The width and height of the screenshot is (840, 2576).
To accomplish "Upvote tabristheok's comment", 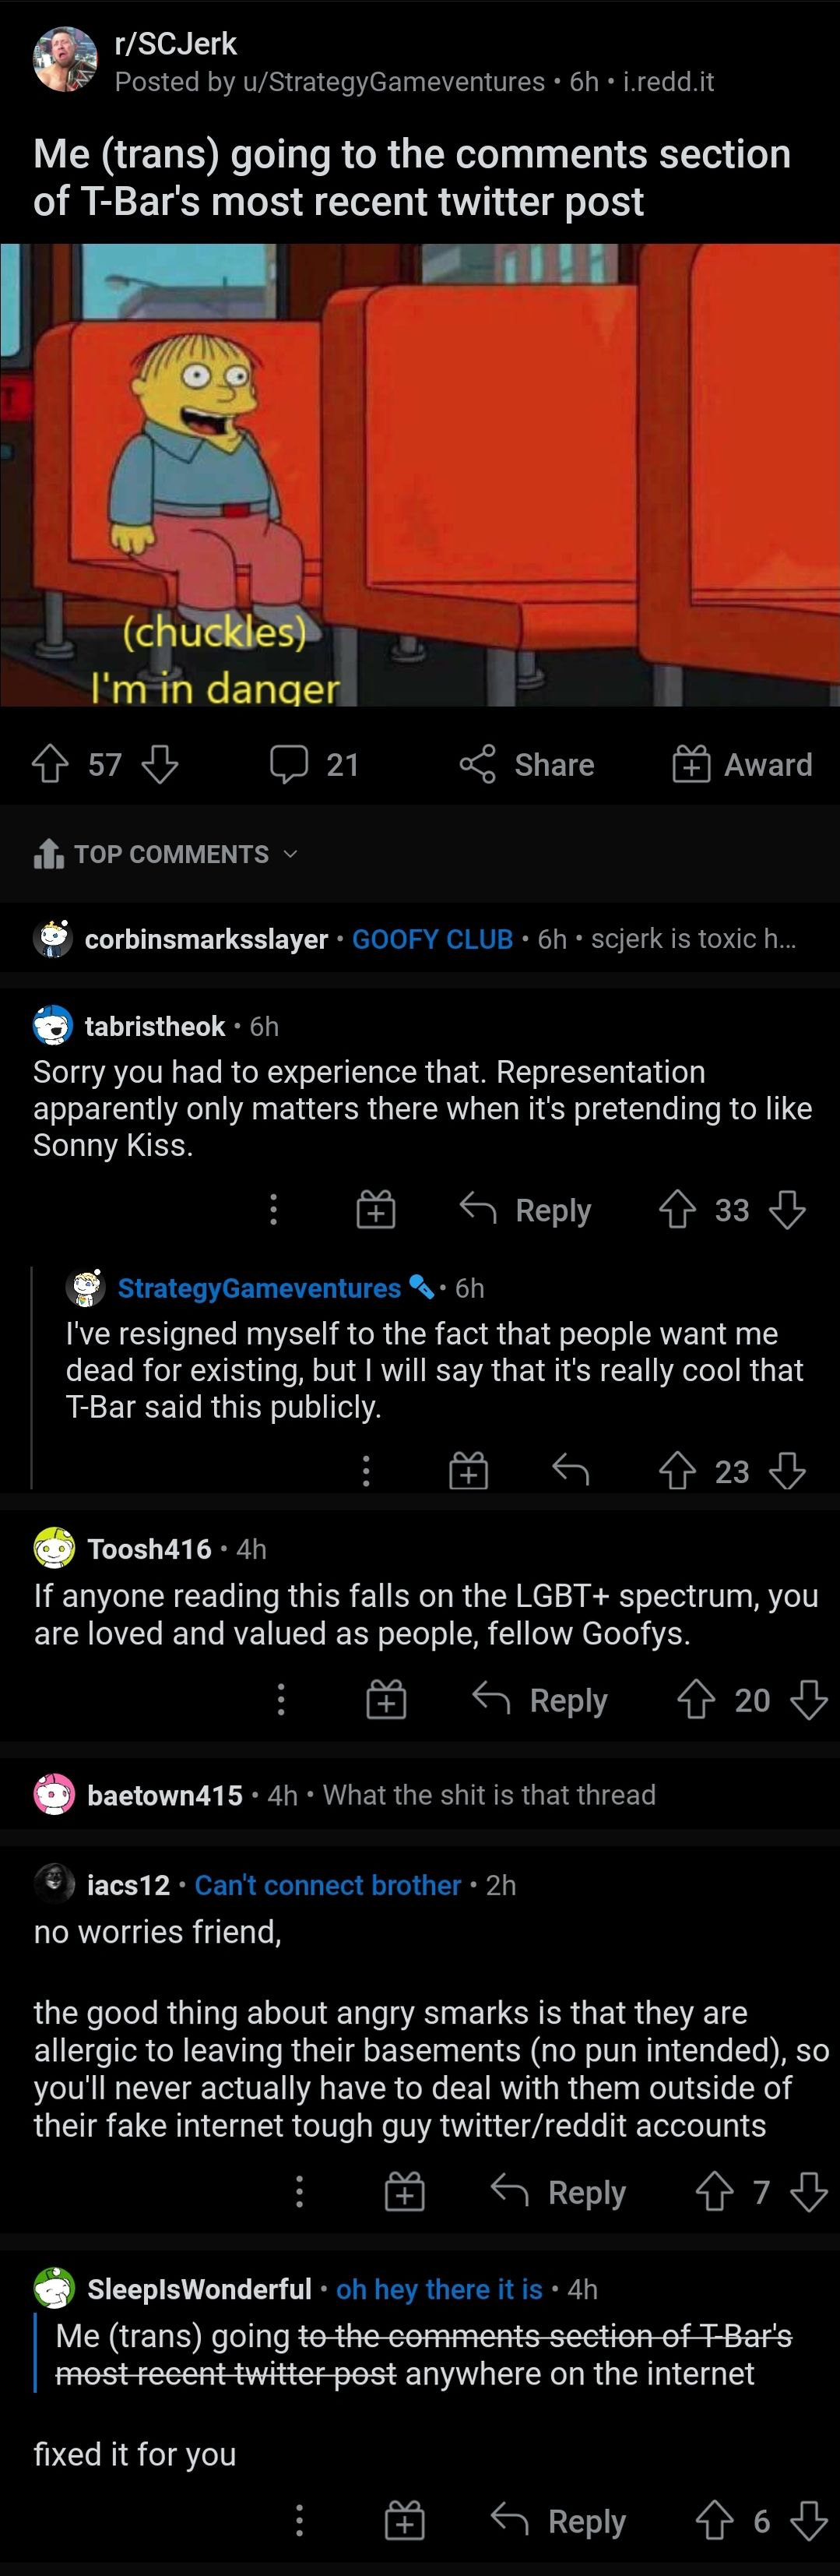I will click(x=677, y=1210).
